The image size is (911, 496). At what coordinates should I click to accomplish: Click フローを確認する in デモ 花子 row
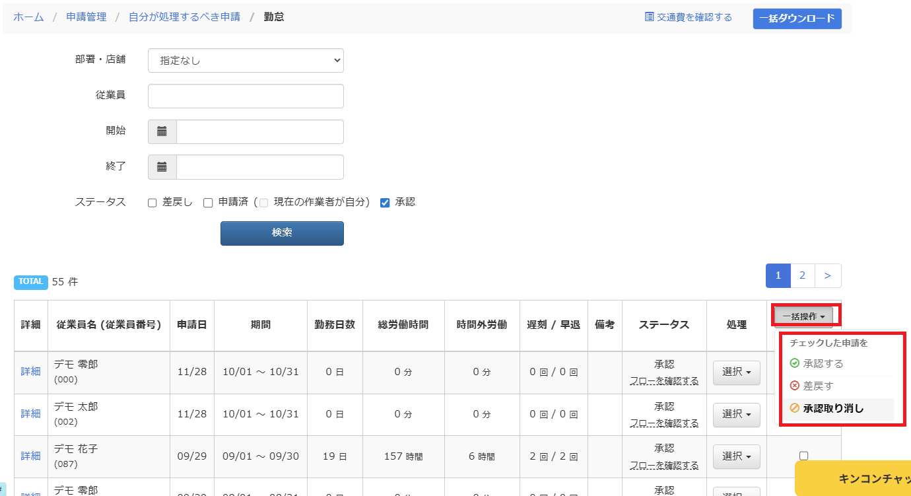664,466
